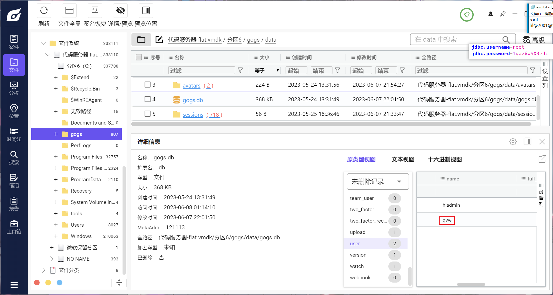This screenshot has height=295, width=553.
Task: Toggle the 详情/预览 eye icon
Action: coord(120,11)
